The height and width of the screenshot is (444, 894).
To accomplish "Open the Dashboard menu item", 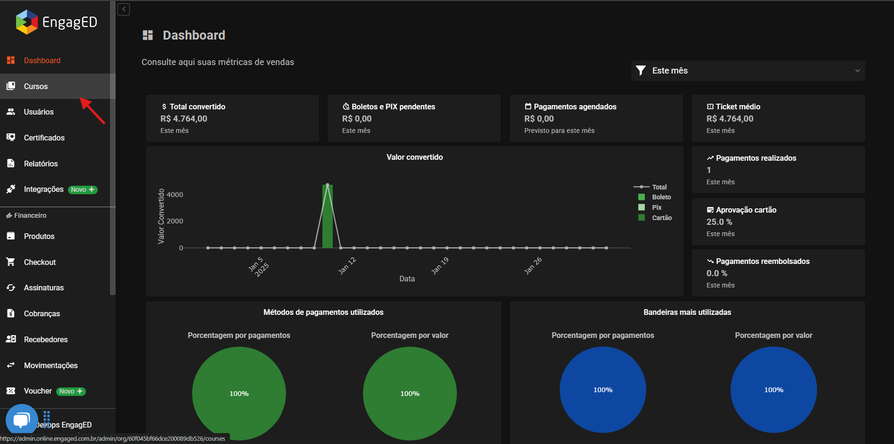I will pos(55,60).
